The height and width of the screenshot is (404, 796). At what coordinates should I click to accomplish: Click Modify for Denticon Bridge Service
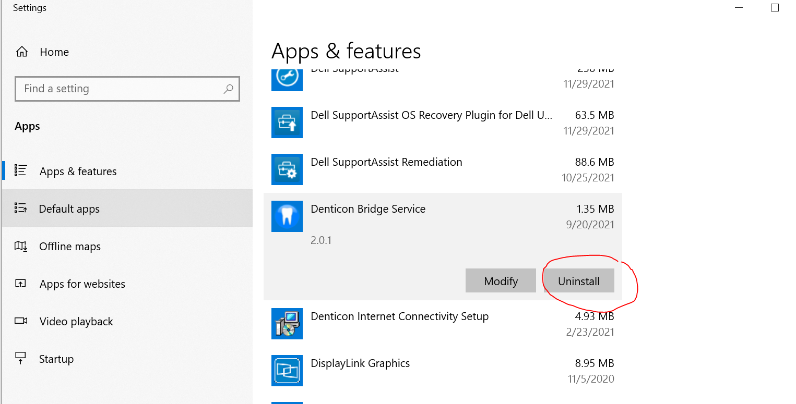click(501, 281)
